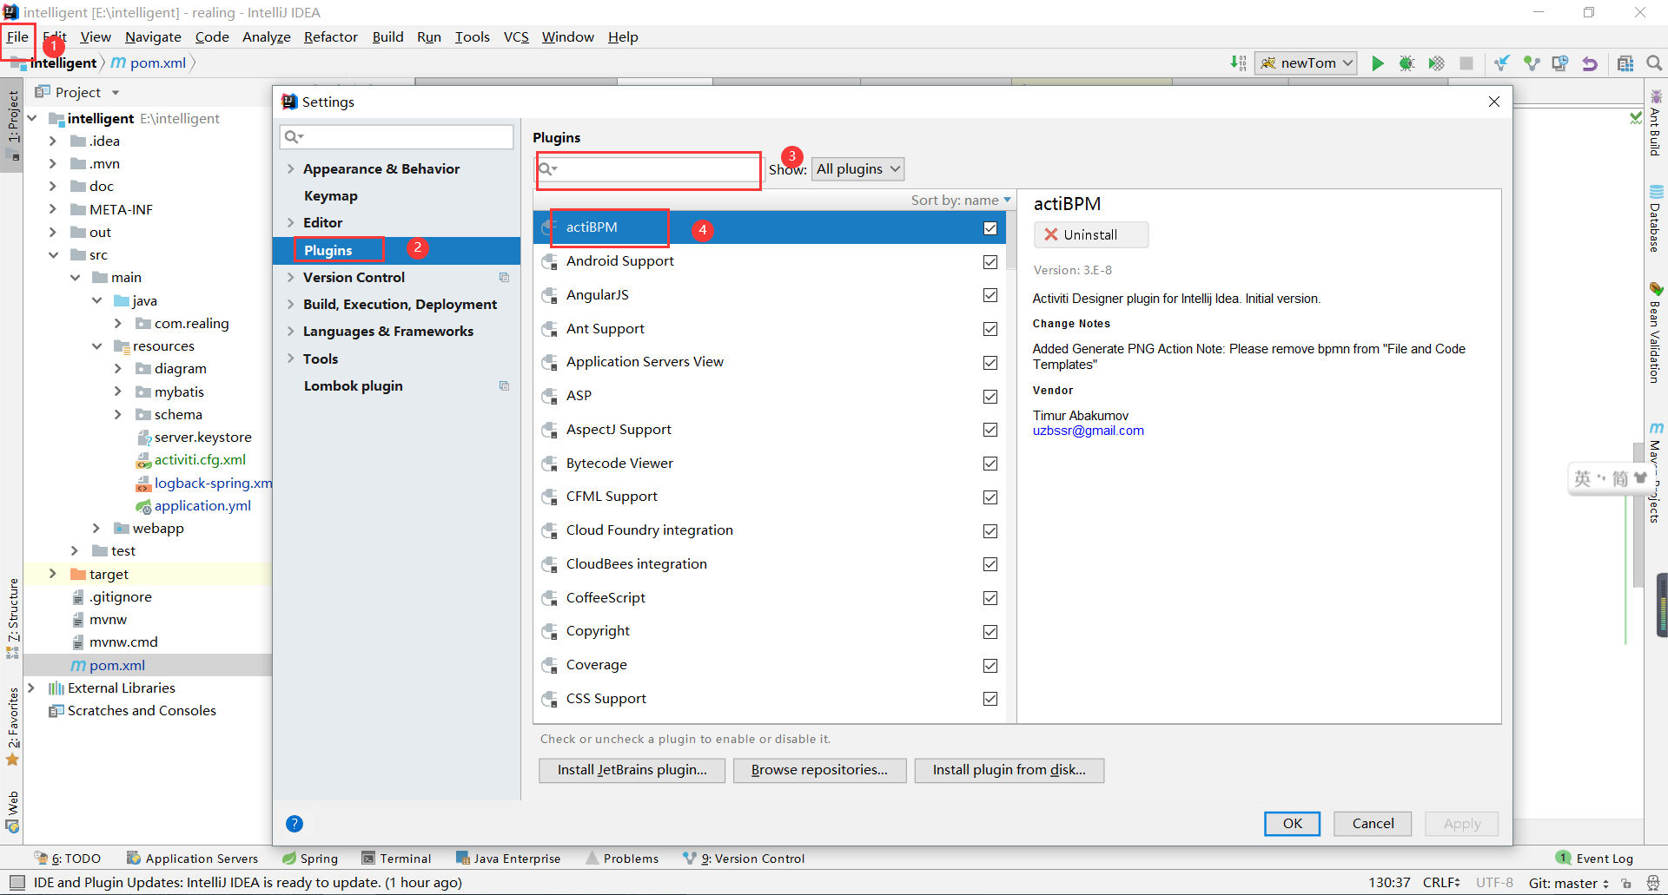Open the newTom run configuration dropdown
Screen dimensions: 1668x895
point(1306,63)
